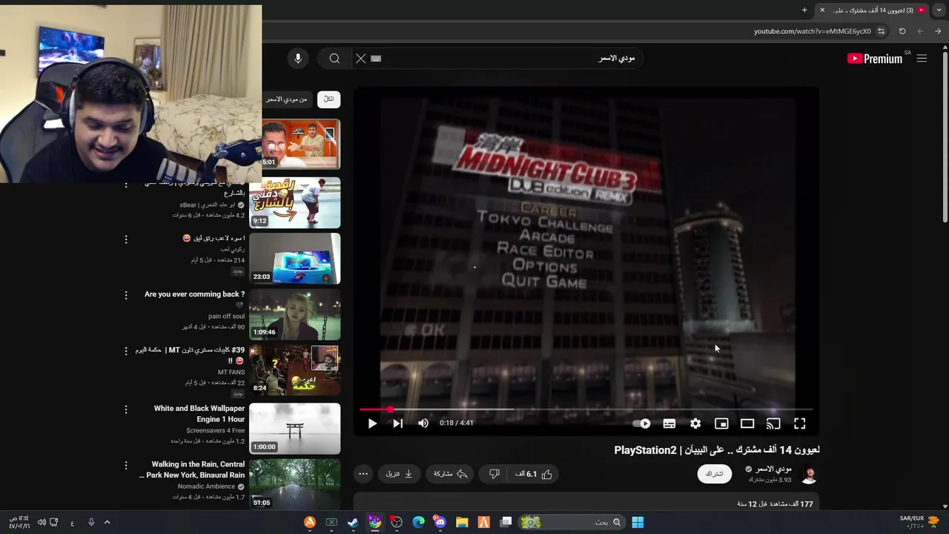Open the 8:24 MT FANS video thumbnail

pos(295,370)
